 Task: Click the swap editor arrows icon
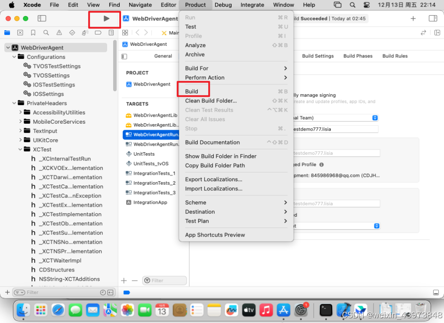(x=423, y=32)
